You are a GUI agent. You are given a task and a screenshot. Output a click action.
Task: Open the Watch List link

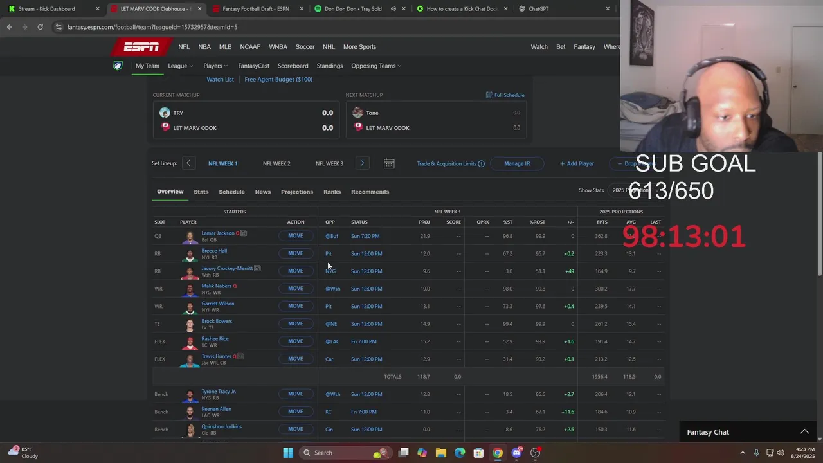[x=220, y=79]
